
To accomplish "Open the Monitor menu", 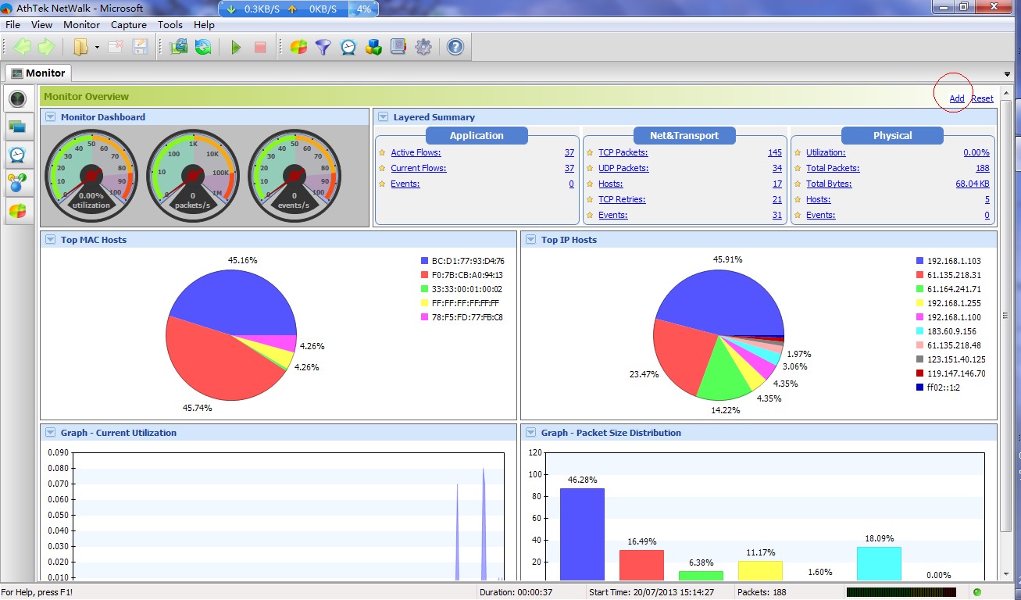I will coord(81,24).
